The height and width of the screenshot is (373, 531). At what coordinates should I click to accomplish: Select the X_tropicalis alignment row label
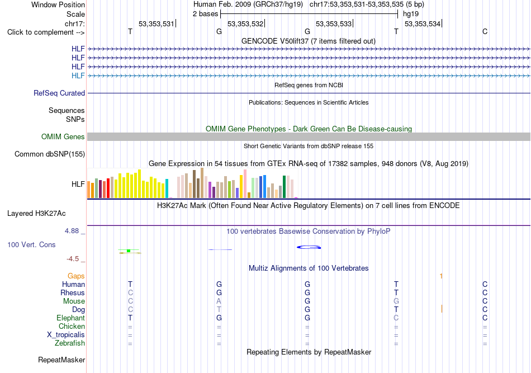pos(66,335)
